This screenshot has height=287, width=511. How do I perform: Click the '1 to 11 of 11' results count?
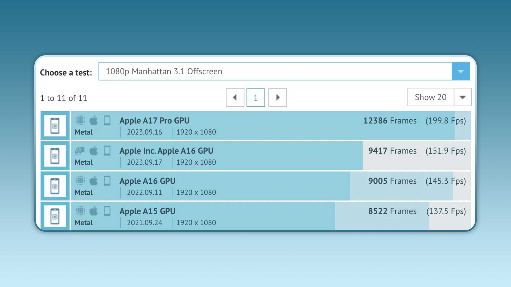(x=64, y=98)
